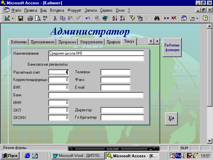Toggle Filter By Selection funnel icon
This screenshot has height=160, width=213.
(132, 18)
